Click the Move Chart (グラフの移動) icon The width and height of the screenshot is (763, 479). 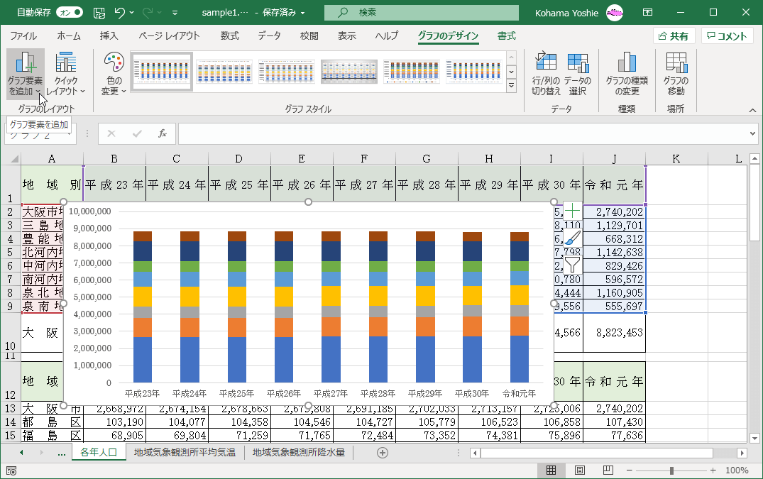pyautogui.click(x=676, y=63)
